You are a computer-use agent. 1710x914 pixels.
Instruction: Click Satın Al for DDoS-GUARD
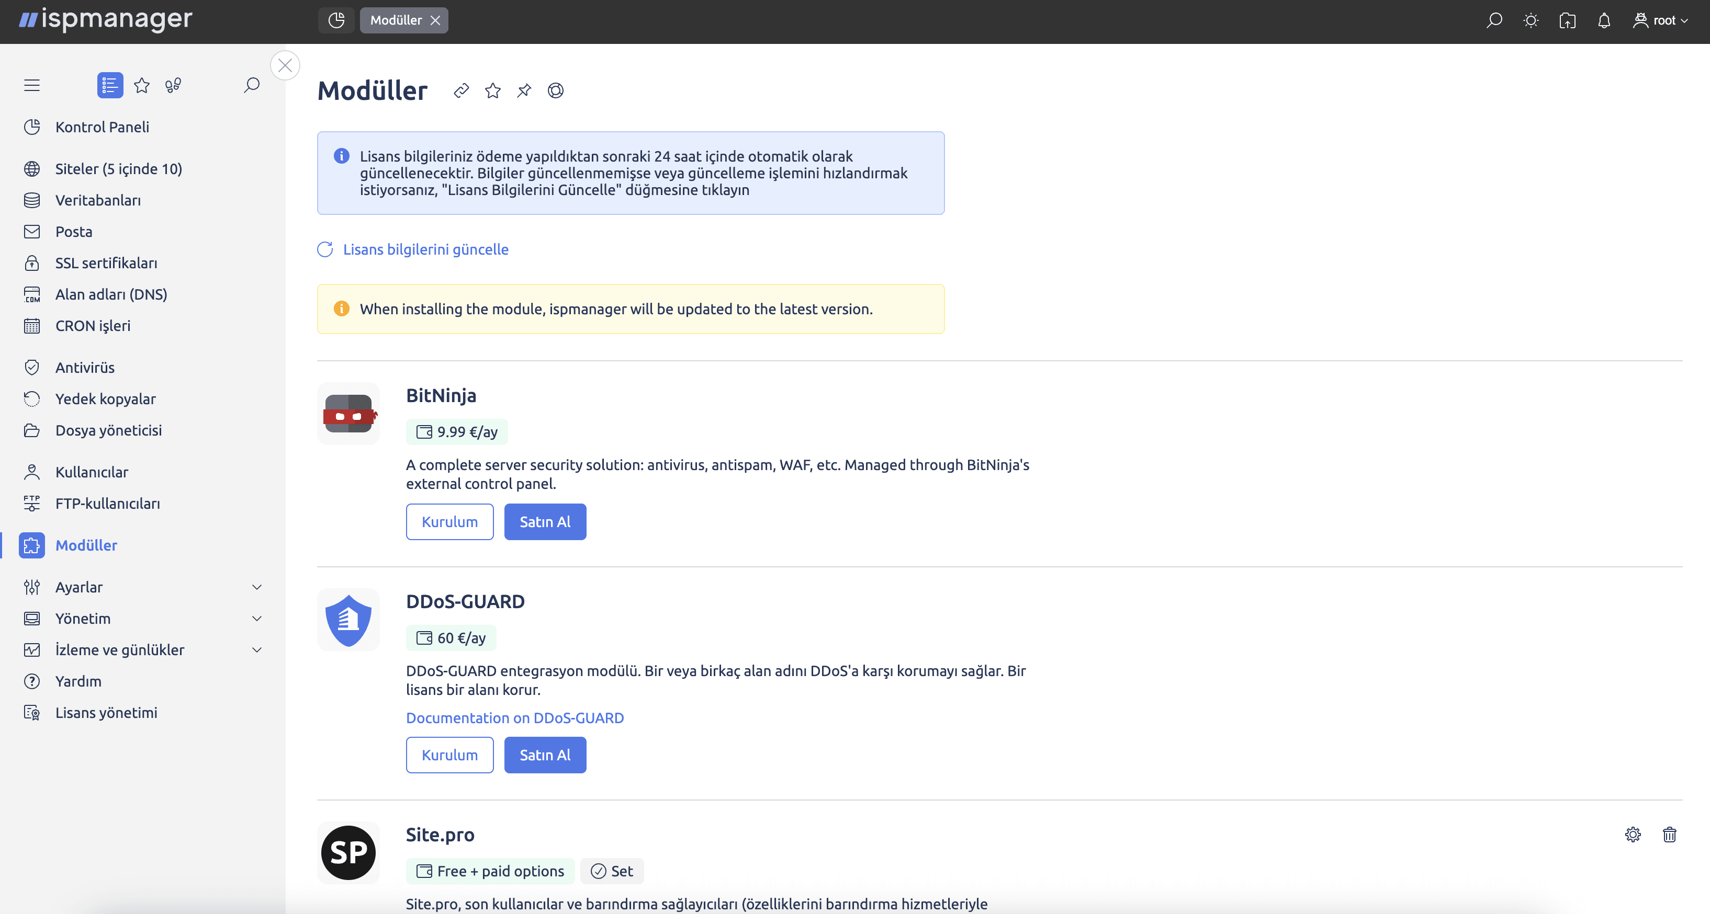point(545,755)
